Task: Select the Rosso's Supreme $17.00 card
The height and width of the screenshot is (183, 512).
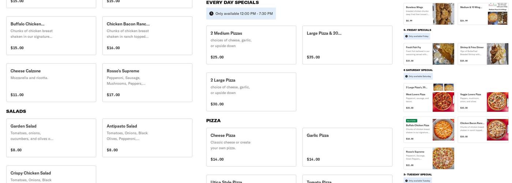Action: [x=147, y=83]
